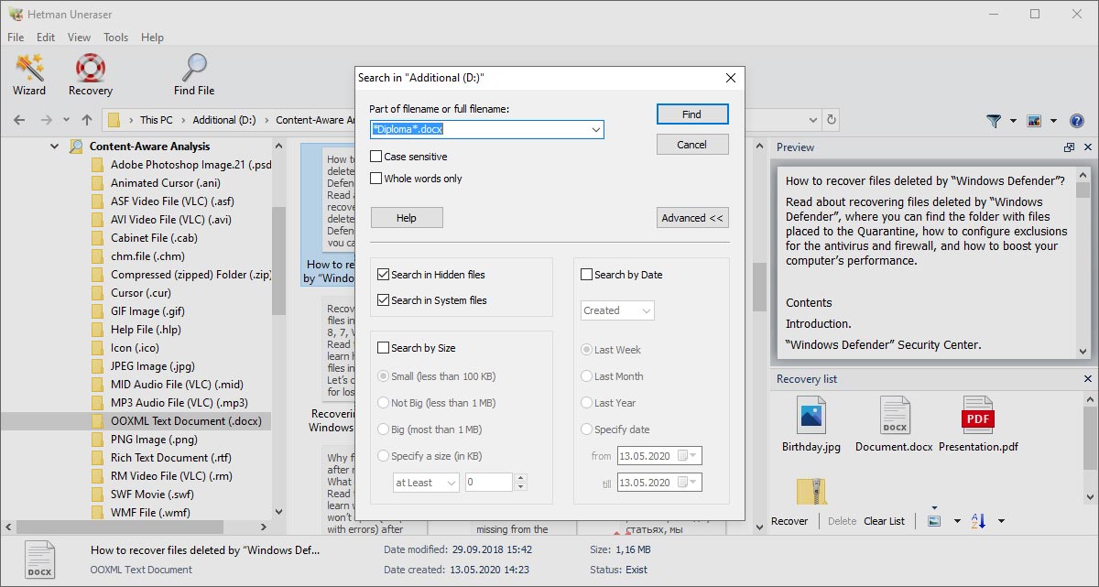1099x587 pixels.
Task: Click Recover in the Recovery list
Action: coord(789,521)
